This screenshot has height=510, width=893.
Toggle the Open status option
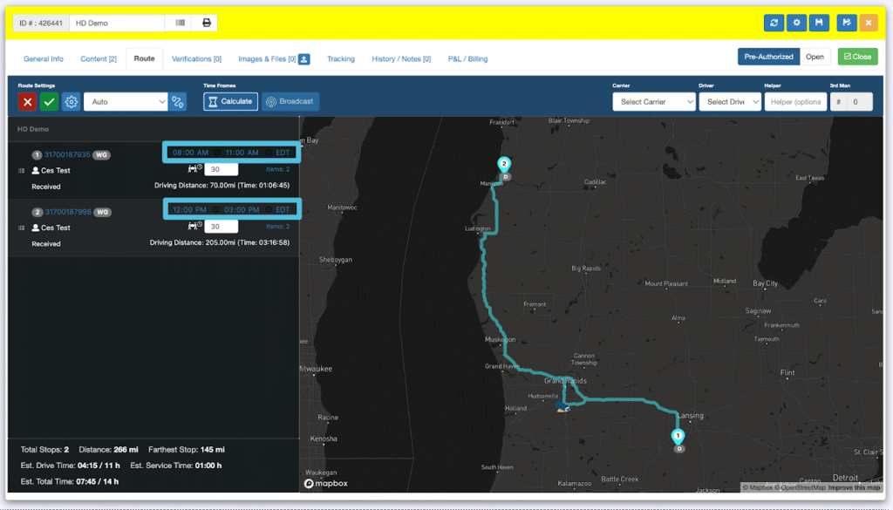[x=815, y=57]
